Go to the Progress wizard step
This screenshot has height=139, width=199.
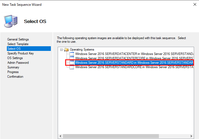pos(13,72)
